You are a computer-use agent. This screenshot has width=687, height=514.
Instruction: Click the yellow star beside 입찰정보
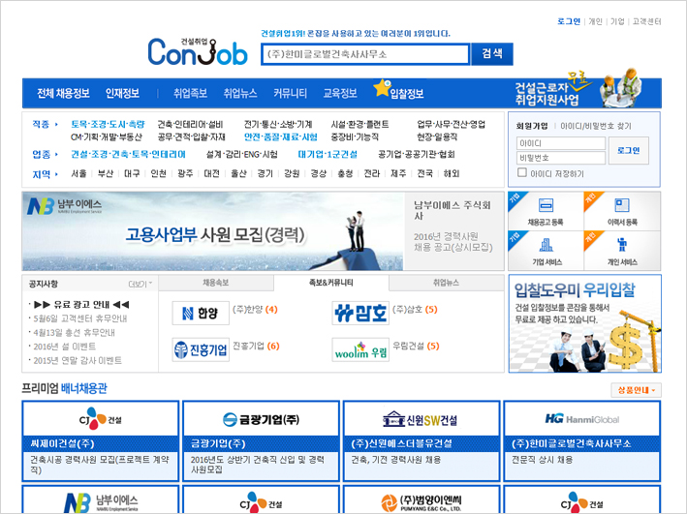point(382,88)
